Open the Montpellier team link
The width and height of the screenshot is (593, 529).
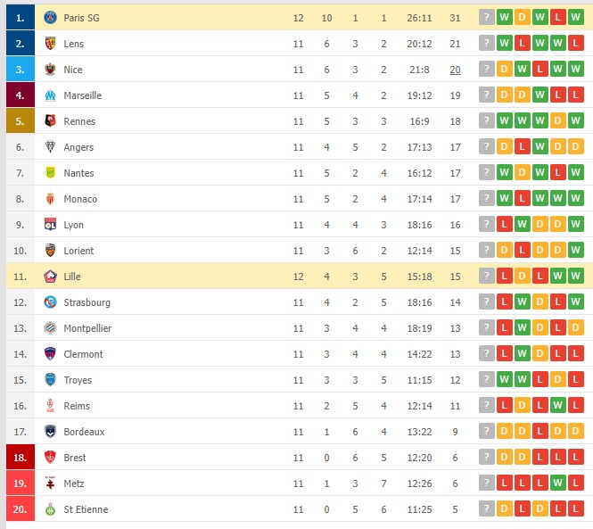[87, 328]
